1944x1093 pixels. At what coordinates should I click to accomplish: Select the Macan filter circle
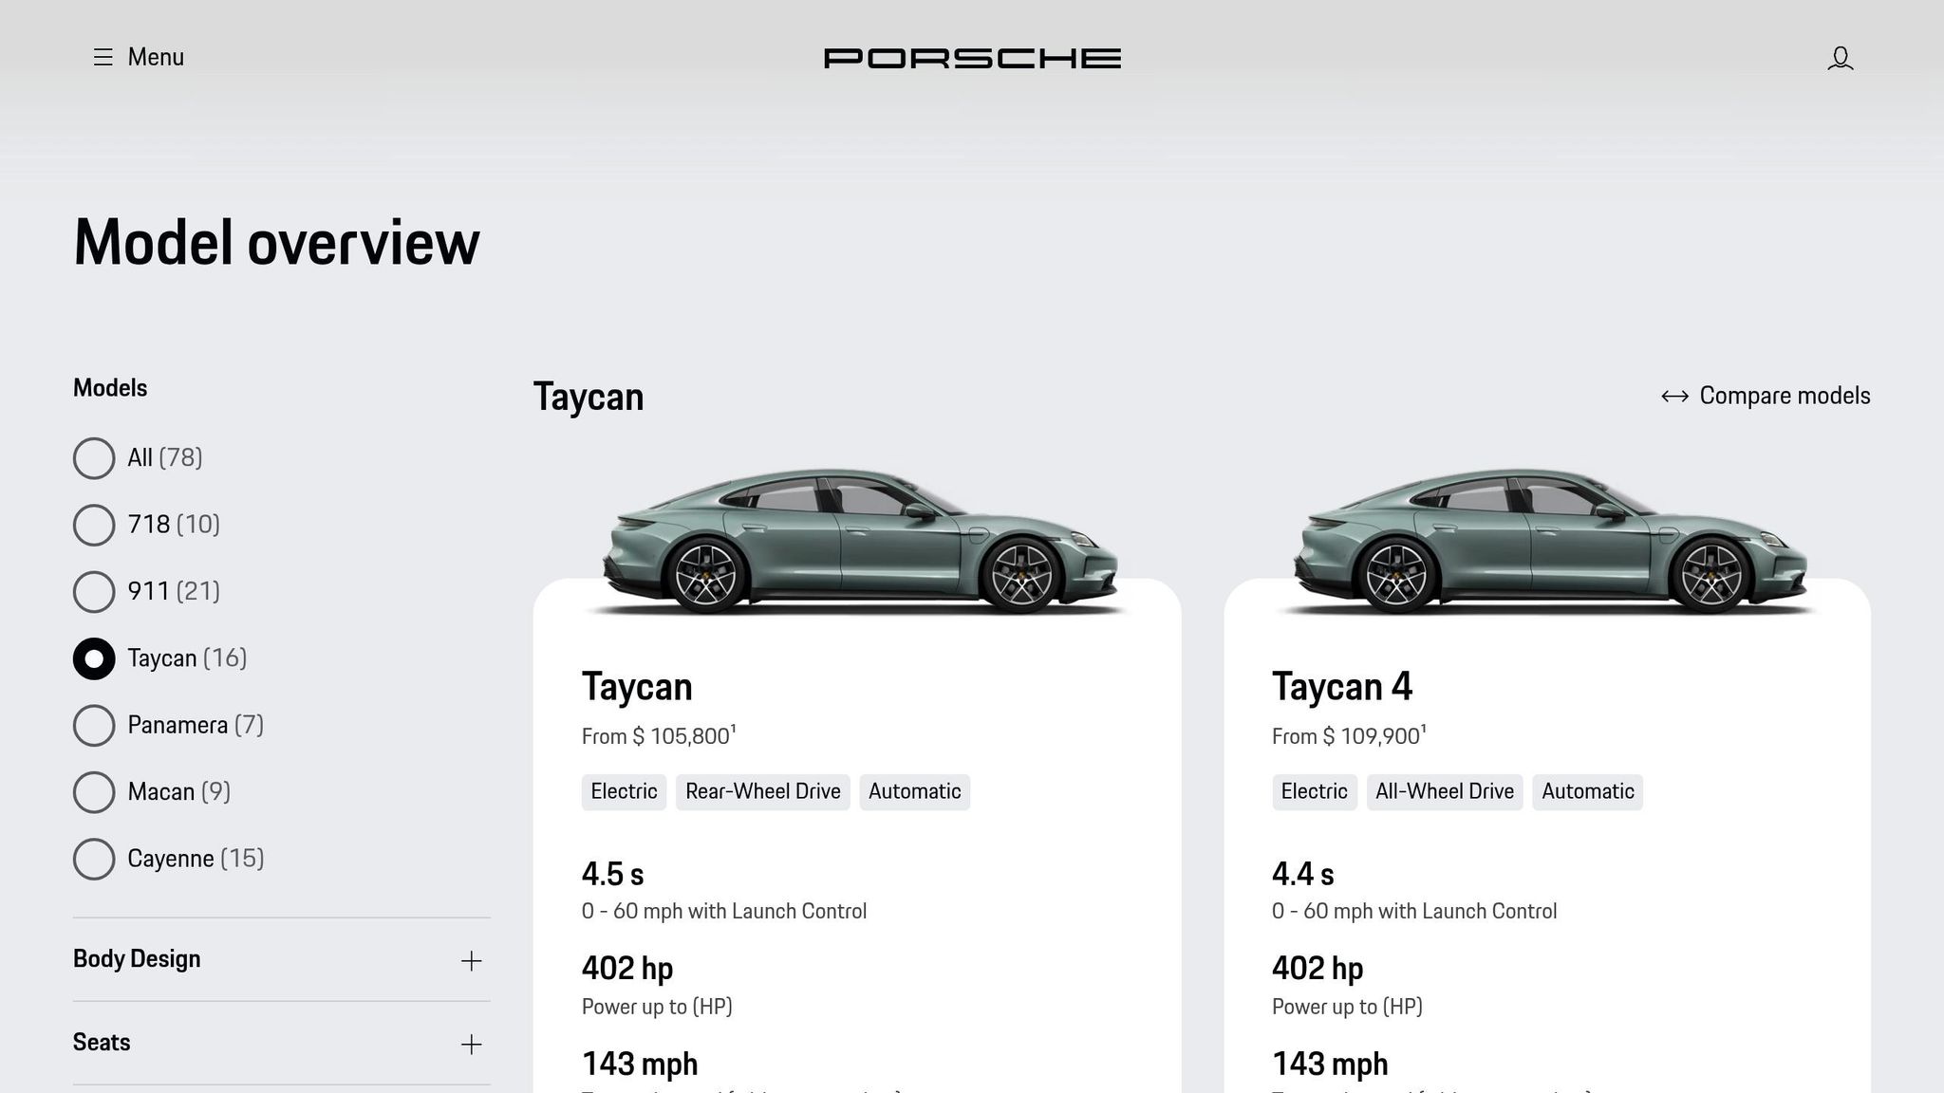click(94, 792)
